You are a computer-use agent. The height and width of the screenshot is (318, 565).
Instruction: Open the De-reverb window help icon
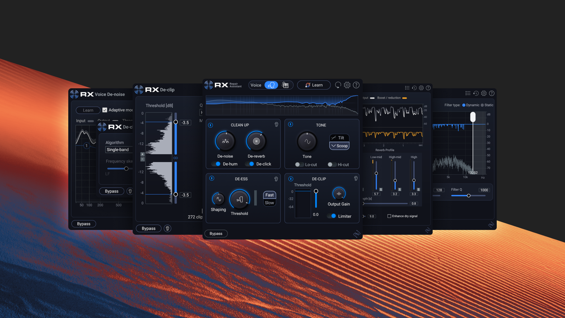428,88
